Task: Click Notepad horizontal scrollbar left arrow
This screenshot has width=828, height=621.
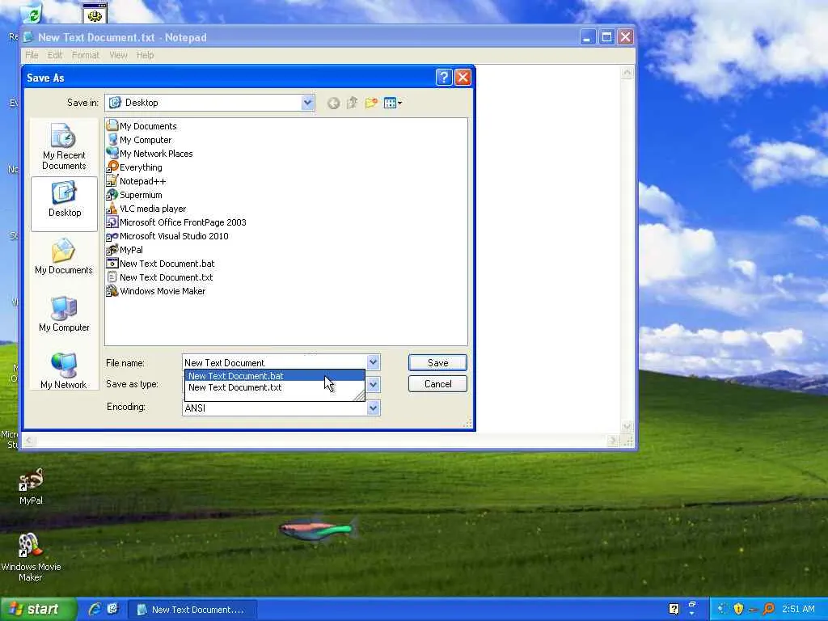Action: pyautogui.click(x=28, y=440)
